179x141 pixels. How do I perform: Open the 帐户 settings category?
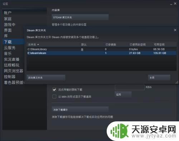click(8, 13)
